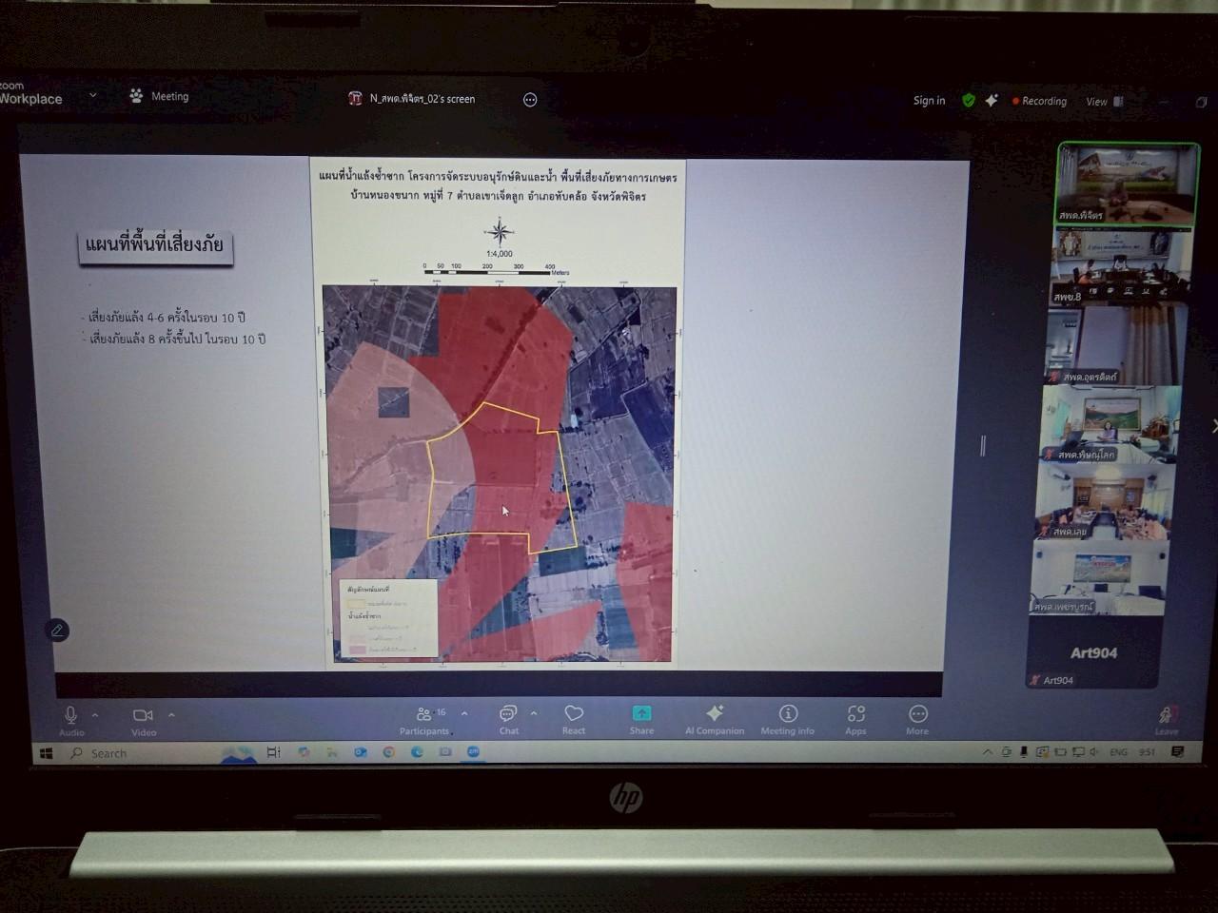The width and height of the screenshot is (1218, 913).
Task: Expand the Participants options arrow
Action: point(464,713)
